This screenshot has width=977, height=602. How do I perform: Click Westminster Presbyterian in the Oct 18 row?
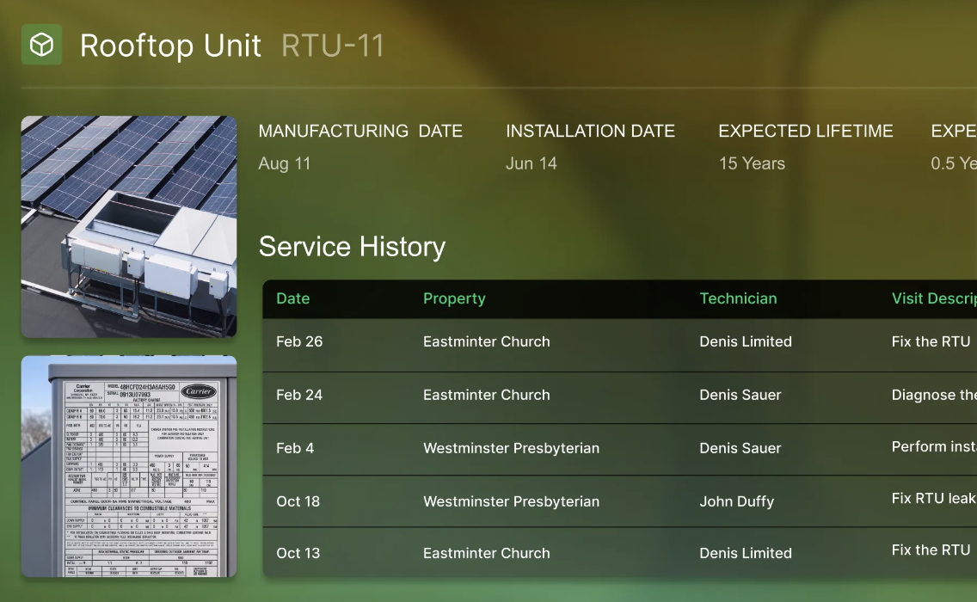[512, 501]
